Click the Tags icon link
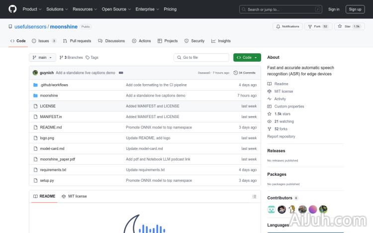 92,57
